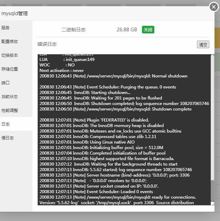Click log line 'Initializing buffer pool, size = 512.0M'
The height and width of the screenshot is (221, 220).
pyautogui.click(x=101, y=148)
